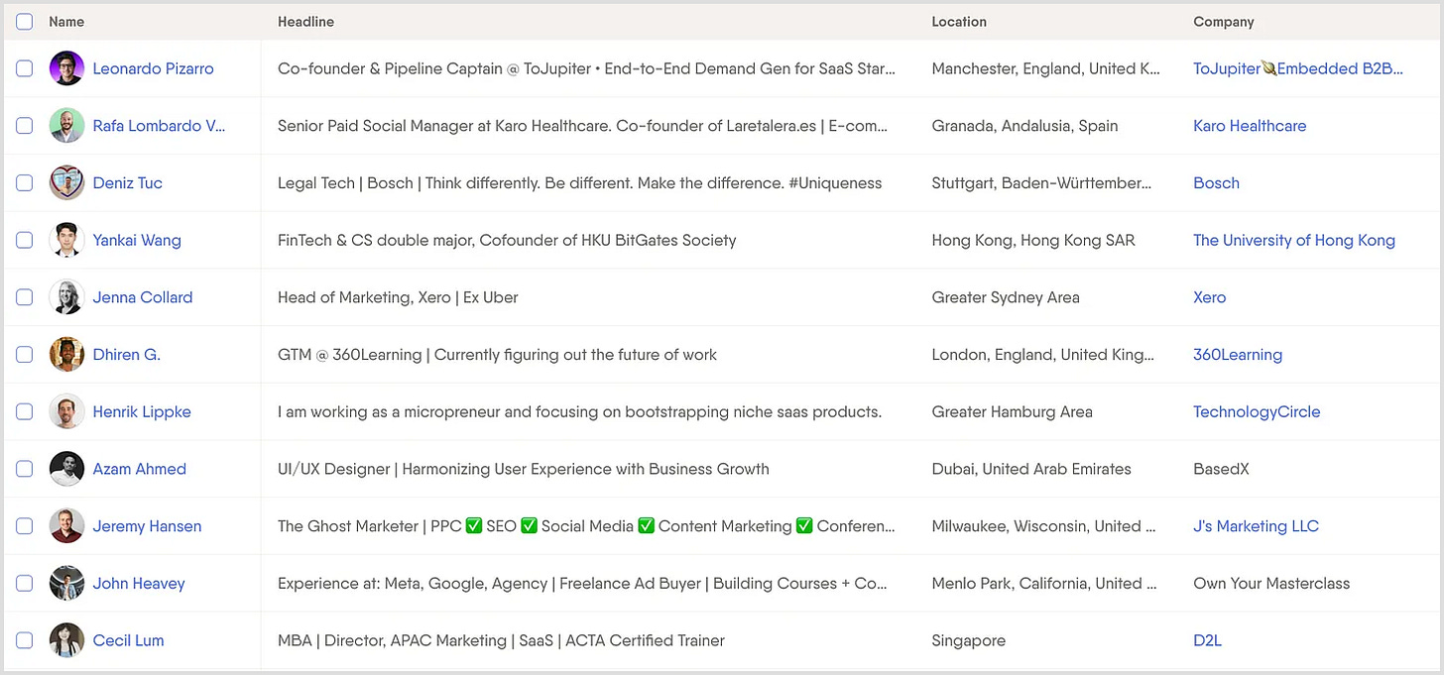Toggle the checkbox beside Deniz Tuc
The image size is (1444, 675).
pyautogui.click(x=25, y=182)
